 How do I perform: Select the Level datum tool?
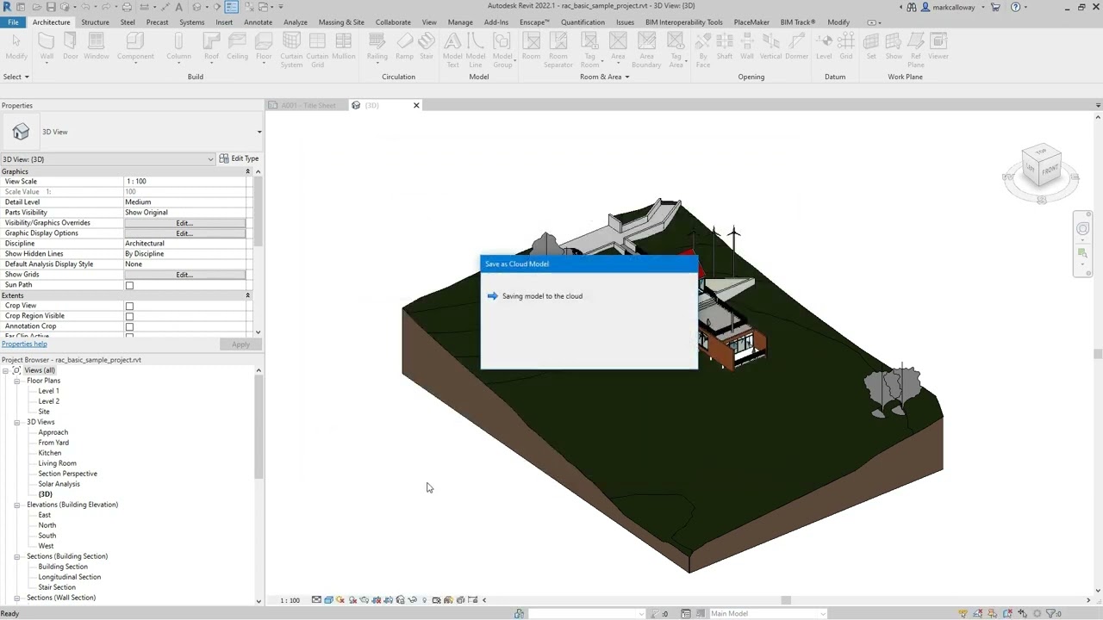point(825,46)
